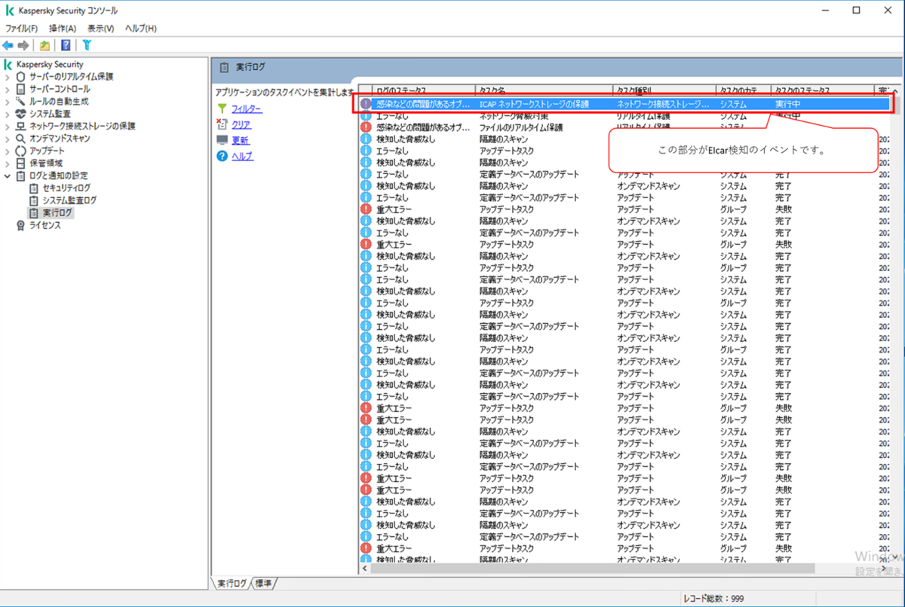Select ログと通知の設定 tree node
This screenshot has height=607, width=905.
pos(59,175)
